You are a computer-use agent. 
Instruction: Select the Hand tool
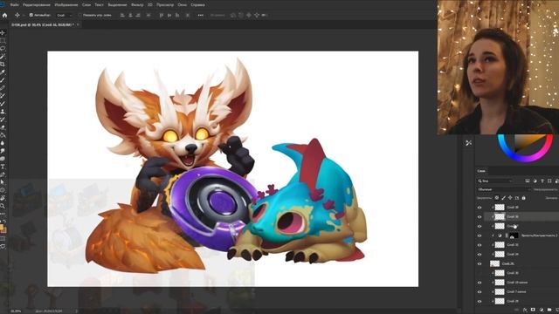pos(3,197)
